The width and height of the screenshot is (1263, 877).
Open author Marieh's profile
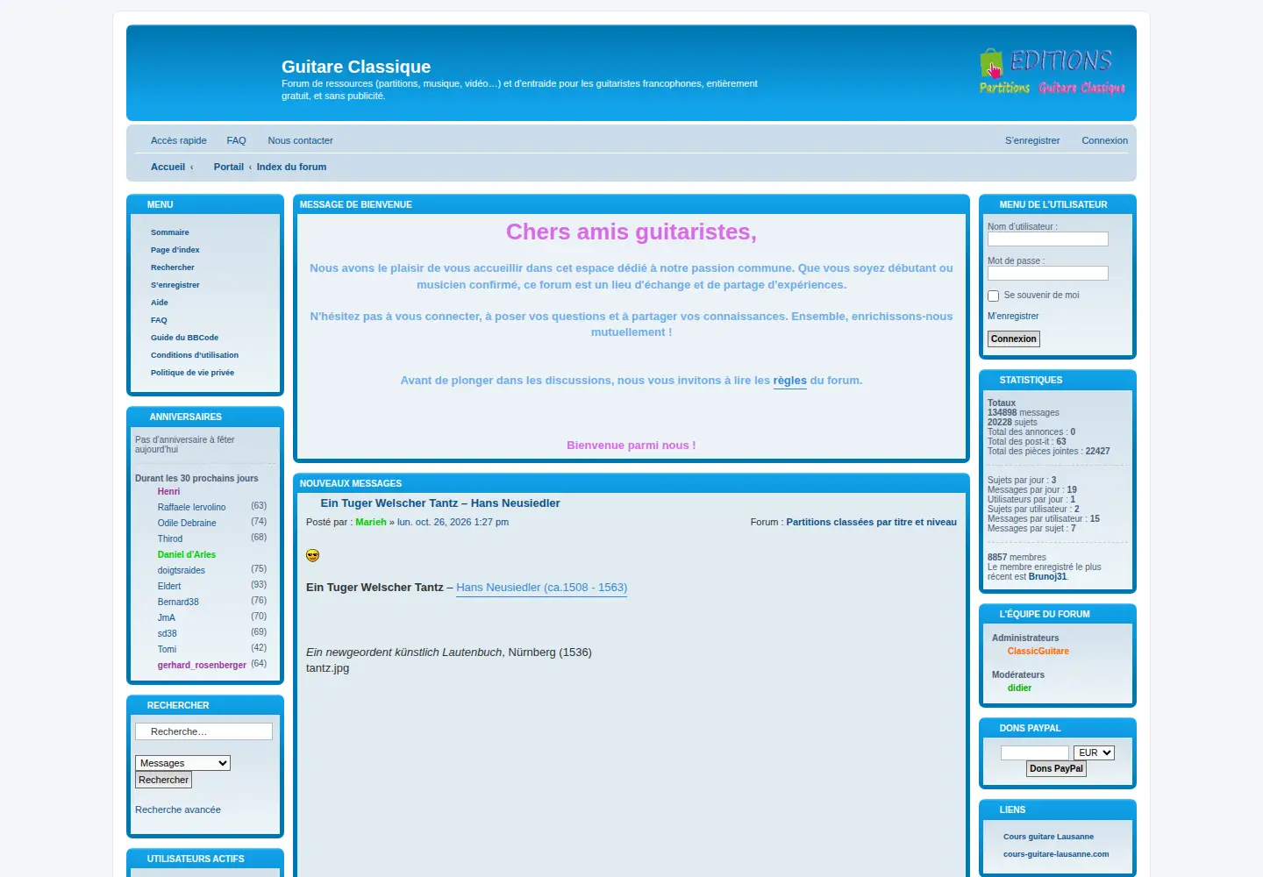pos(371,522)
